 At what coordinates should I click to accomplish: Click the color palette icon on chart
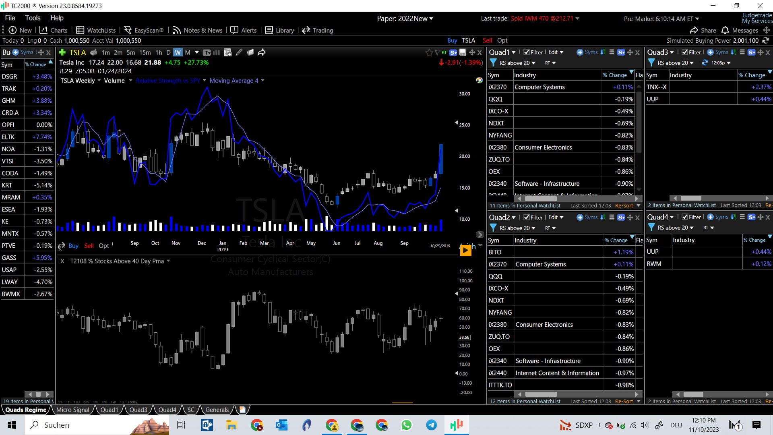click(x=479, y=80)
